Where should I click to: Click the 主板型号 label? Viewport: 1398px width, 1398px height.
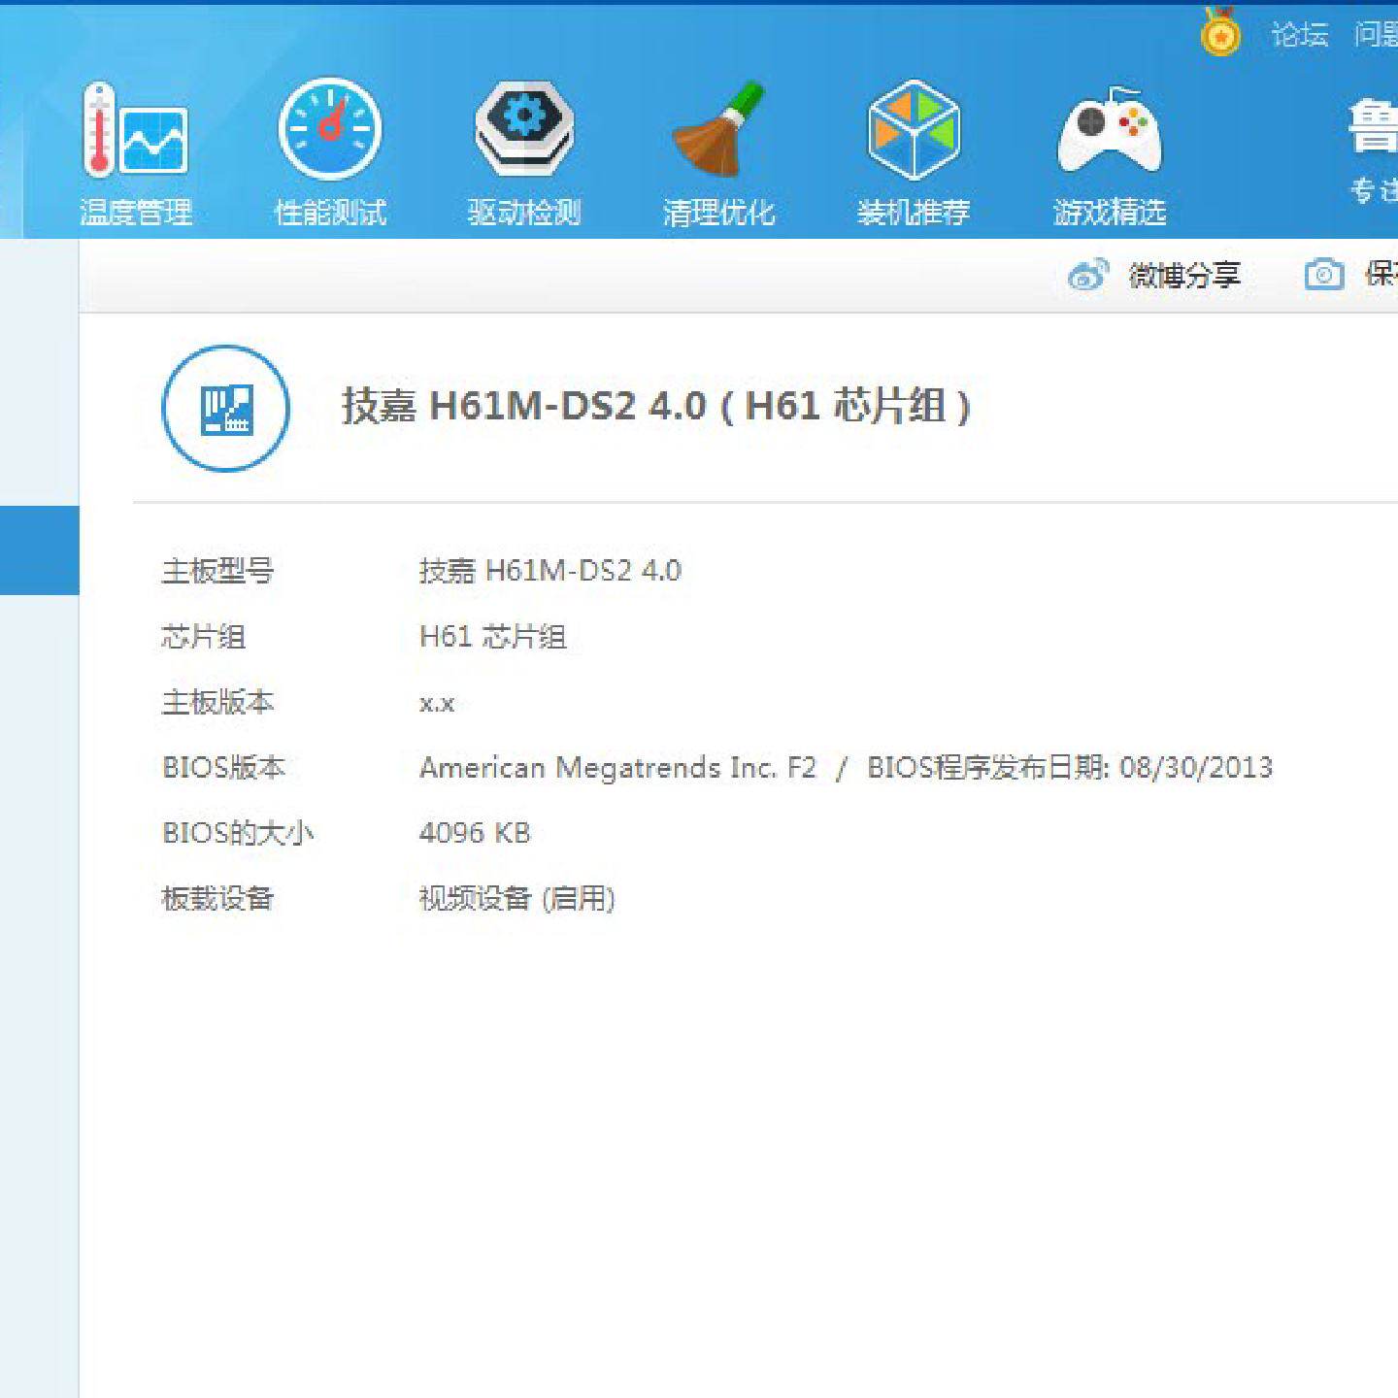pyautogui.click(x=217, y=571)
